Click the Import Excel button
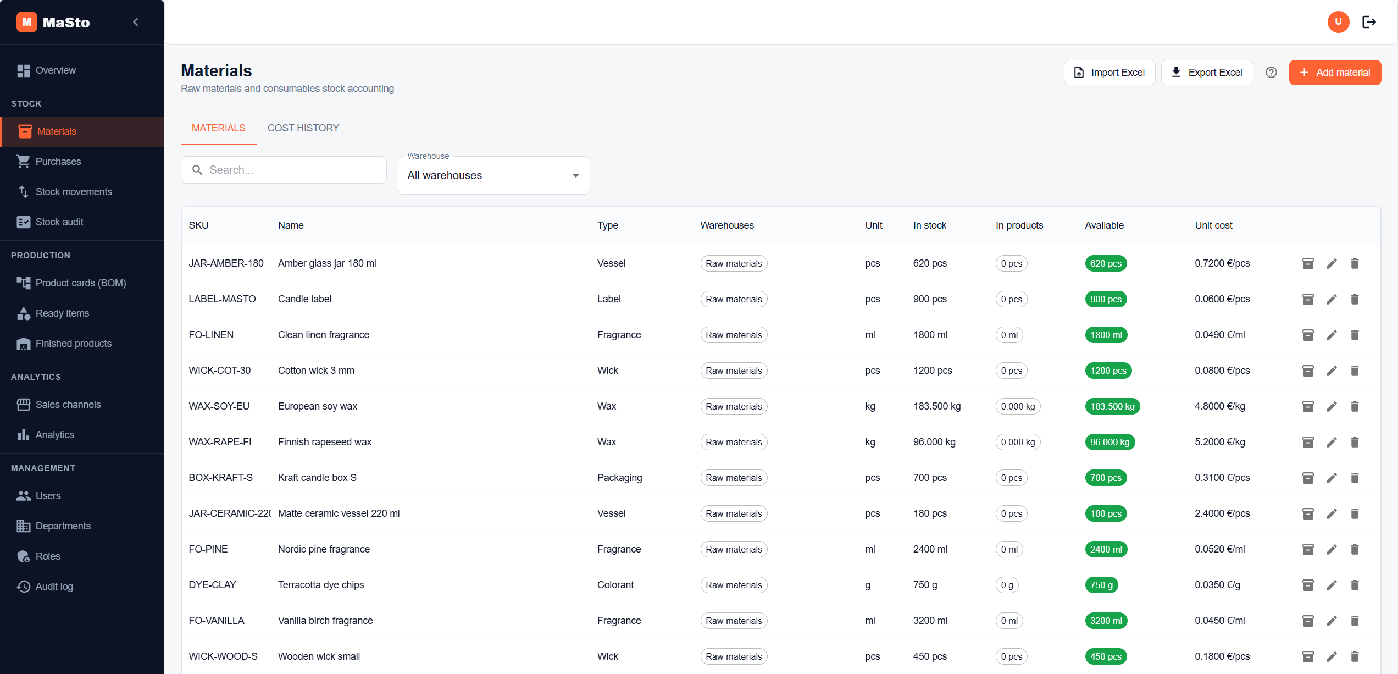This screenshot has height=674, width=1398. [1109, 73]
